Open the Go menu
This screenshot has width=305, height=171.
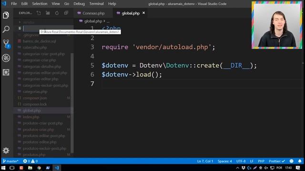(x=67, y=4)
